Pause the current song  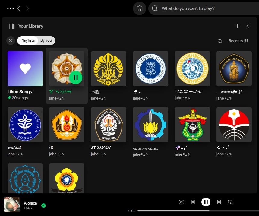click(x=206, y=202)
